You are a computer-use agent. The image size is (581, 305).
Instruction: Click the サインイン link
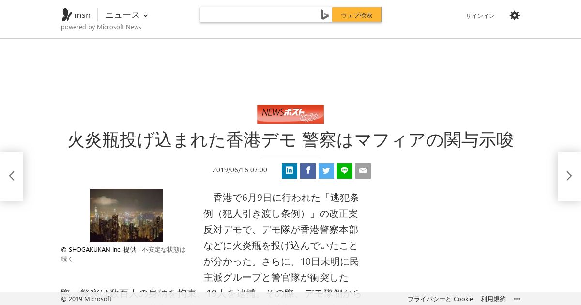[480, 16]
